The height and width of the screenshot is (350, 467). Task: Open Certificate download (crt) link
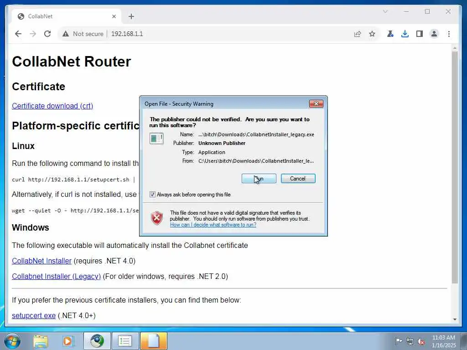pos(52,106)
